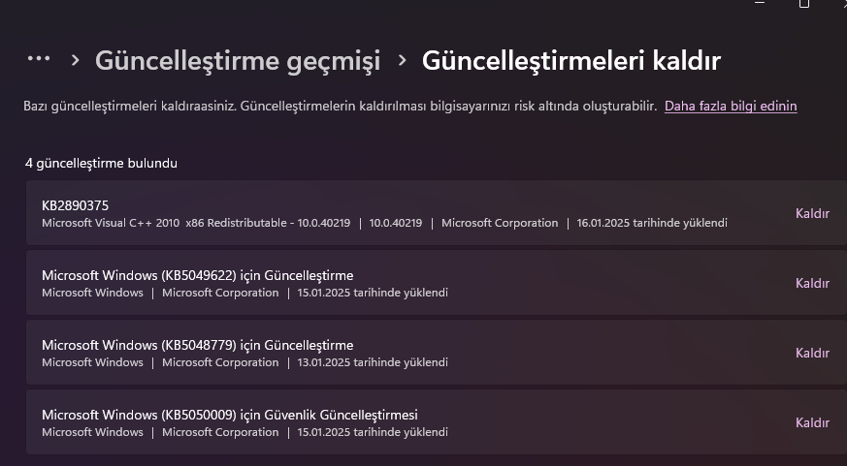
Task: Click the Güncelleştirmeleri kaldır page title
Action: tap(570, 61)
